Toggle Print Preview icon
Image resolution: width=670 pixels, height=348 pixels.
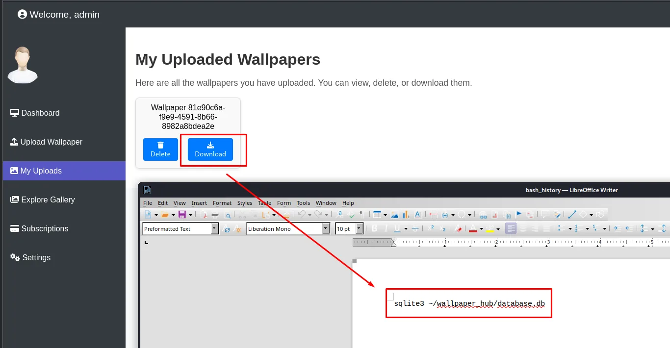pos(228,215)
